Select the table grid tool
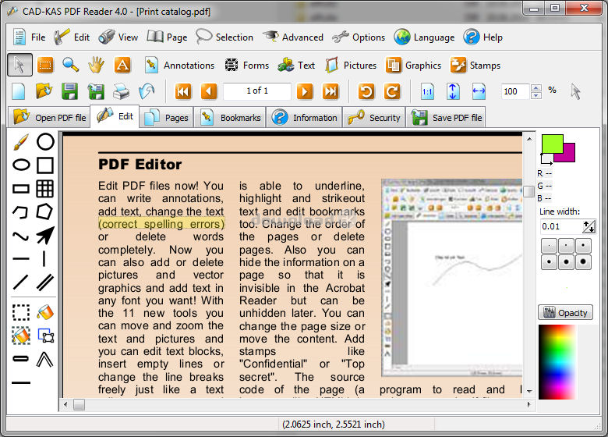608x437 pixels. click(x=45, y=189)
